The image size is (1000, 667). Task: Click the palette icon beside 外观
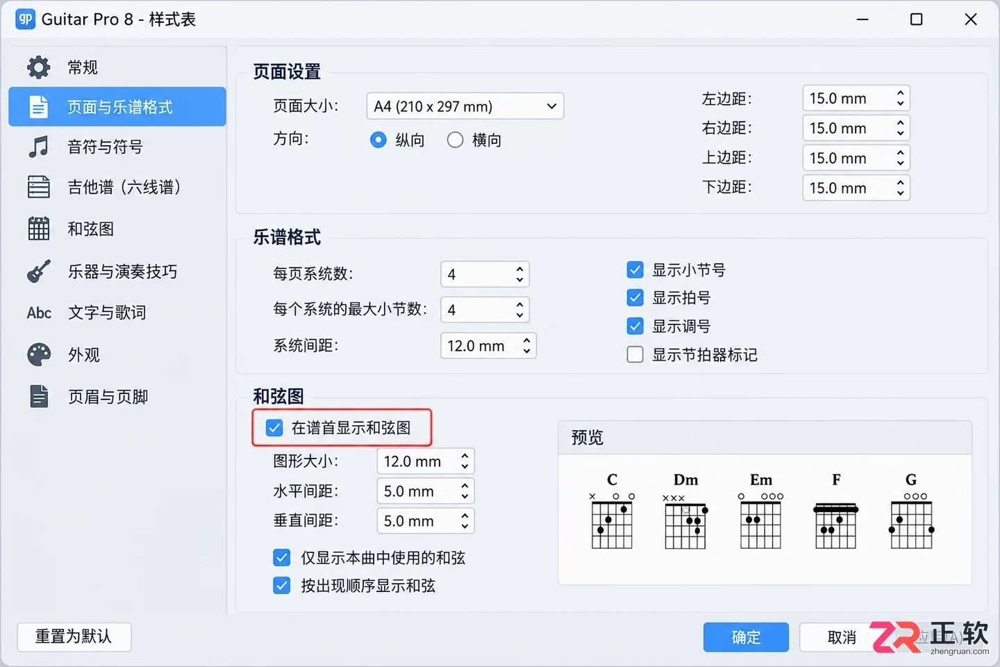click(x=39, y=354)
